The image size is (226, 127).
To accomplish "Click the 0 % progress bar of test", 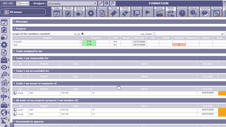I will pos(89,45).
